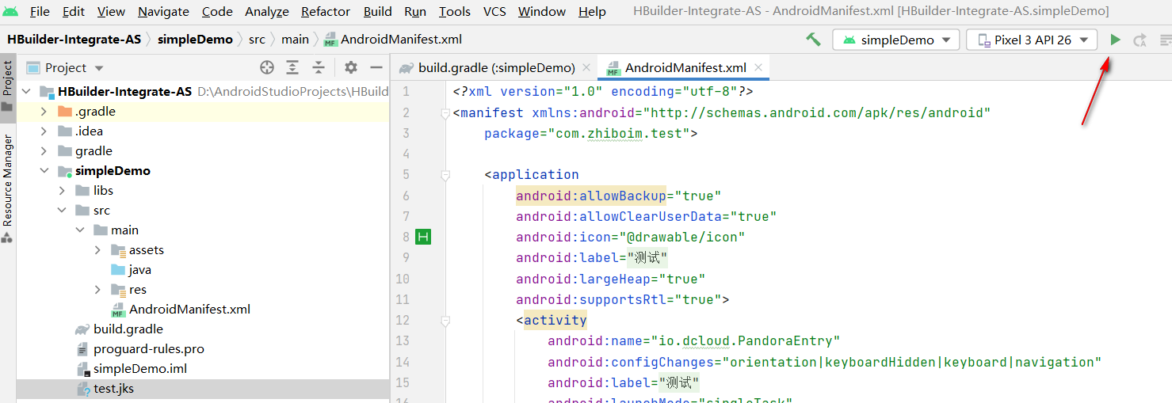Collapse the src folder
The image size is (1172, 403).
[63, 211]
